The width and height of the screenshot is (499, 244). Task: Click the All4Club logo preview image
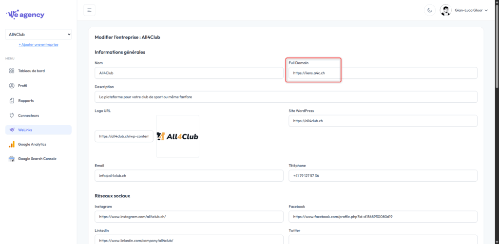(x=177, y=136)
